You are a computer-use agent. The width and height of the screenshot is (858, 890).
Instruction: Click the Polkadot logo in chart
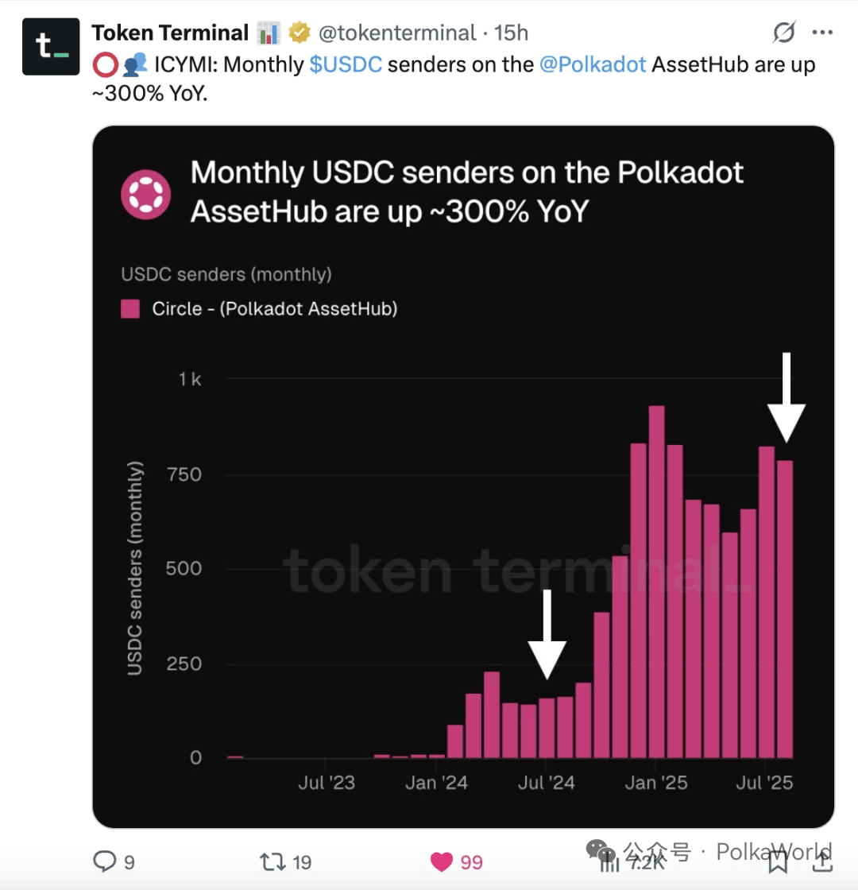click(x=146, y=195)
